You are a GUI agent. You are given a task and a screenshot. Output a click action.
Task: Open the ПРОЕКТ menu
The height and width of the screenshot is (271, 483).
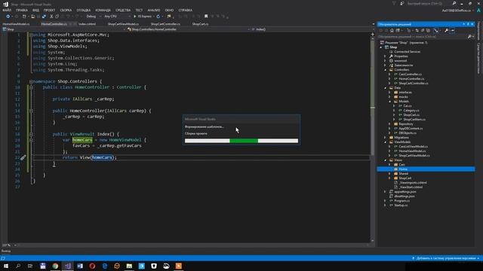(x=49, y=10)
